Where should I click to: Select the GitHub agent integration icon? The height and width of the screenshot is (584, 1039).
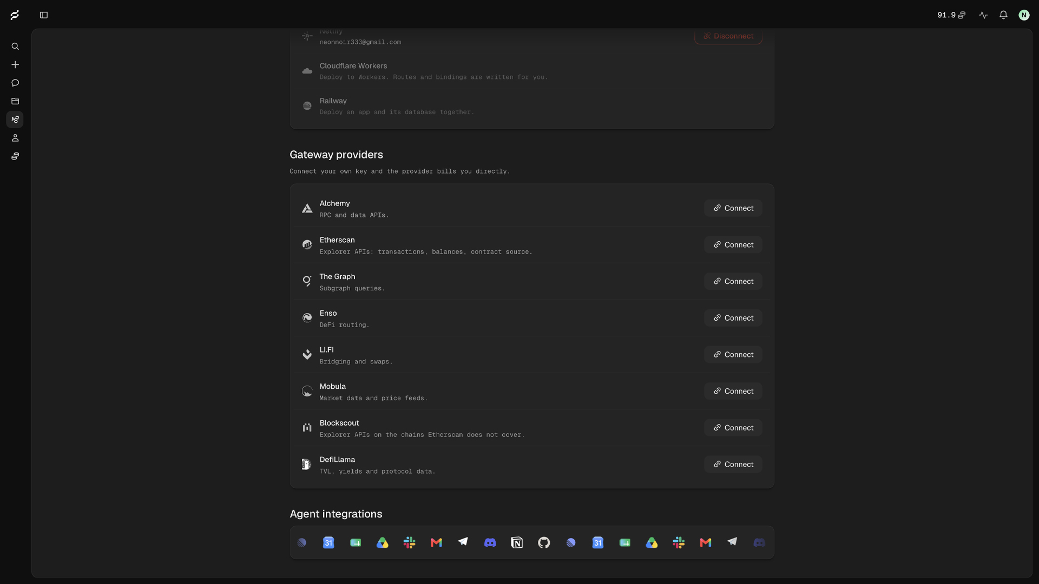544,543
